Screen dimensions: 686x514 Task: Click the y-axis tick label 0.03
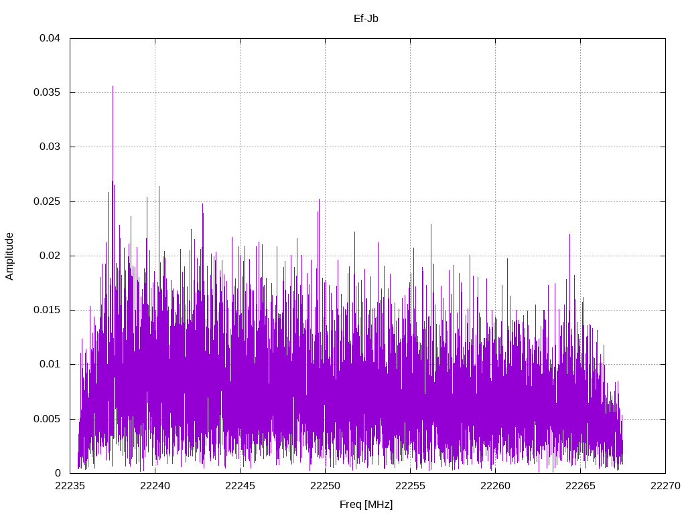50,147
